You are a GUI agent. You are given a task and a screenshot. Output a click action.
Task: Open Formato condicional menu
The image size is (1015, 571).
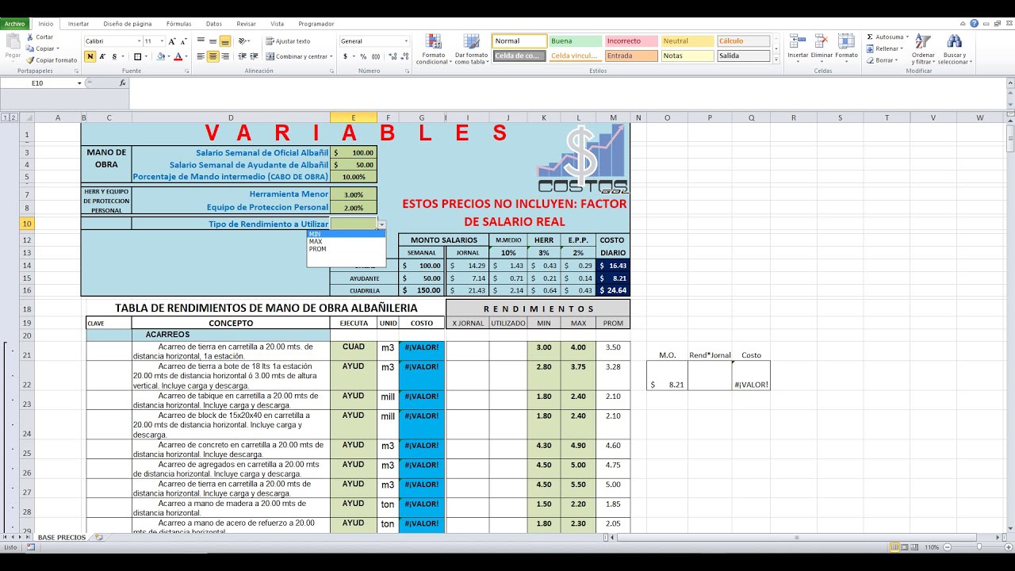pyautogui.click(x=433, y=49)
